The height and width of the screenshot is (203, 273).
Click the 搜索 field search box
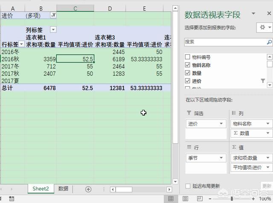(224, 42)
